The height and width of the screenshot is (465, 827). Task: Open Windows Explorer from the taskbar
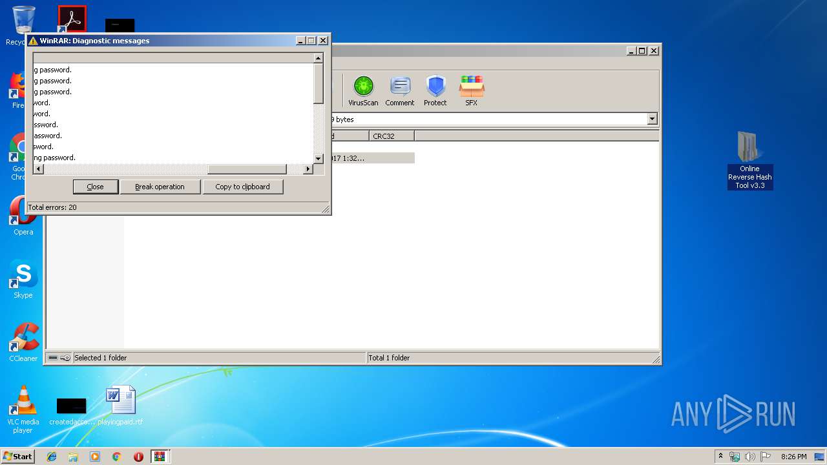[73, 457]
